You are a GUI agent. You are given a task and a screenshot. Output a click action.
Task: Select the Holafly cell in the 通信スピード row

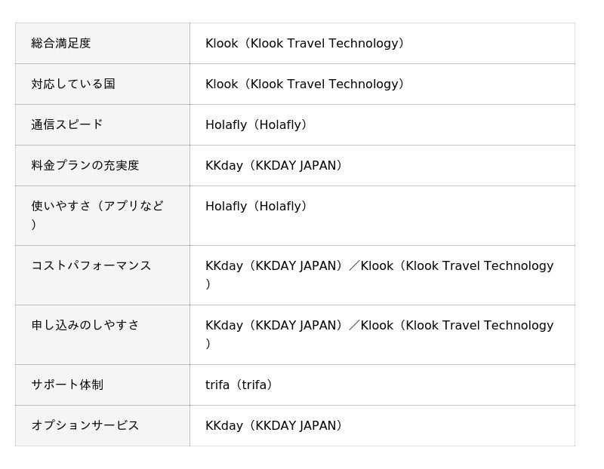coord(256,125)
